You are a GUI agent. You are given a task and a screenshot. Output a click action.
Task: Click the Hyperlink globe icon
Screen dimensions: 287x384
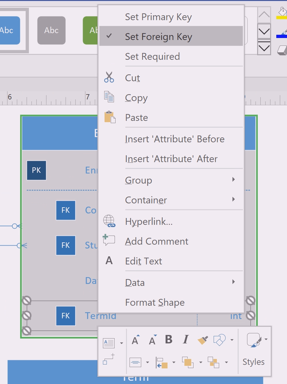(109, 221)
